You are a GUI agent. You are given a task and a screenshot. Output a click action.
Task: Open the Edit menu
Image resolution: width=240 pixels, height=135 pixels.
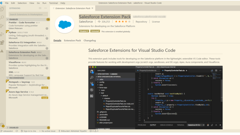point(13,3)
